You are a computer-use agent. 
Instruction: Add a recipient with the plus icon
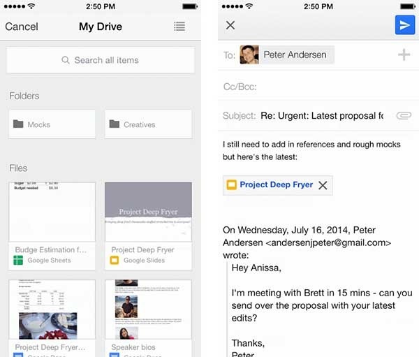(x=404, y=55)
